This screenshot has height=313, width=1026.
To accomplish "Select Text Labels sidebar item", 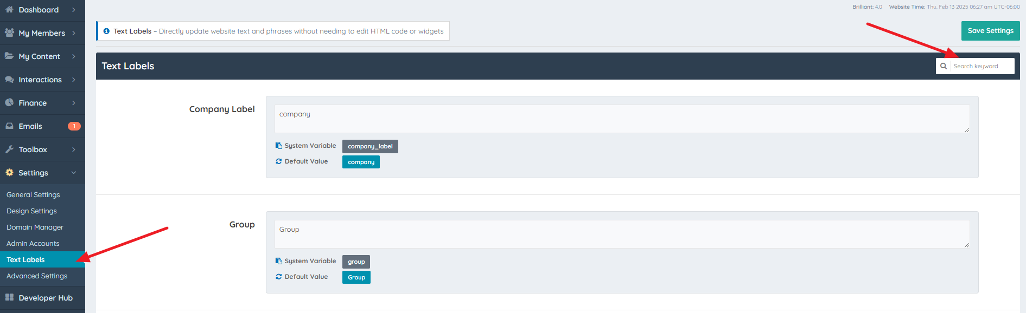I will click(42, 259).
